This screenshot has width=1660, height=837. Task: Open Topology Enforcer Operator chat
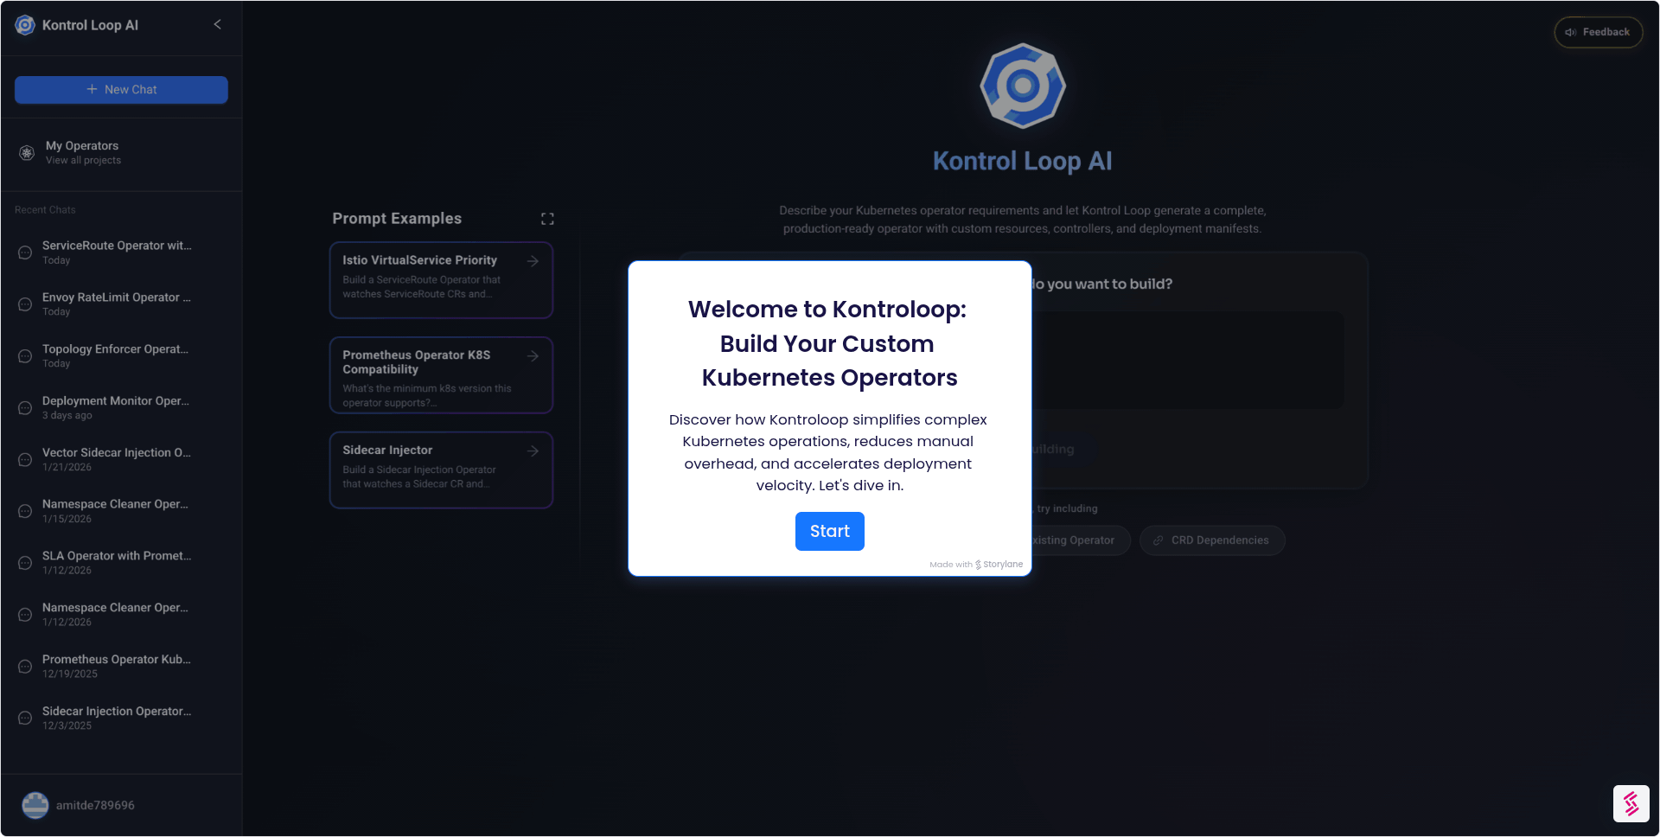121,356
